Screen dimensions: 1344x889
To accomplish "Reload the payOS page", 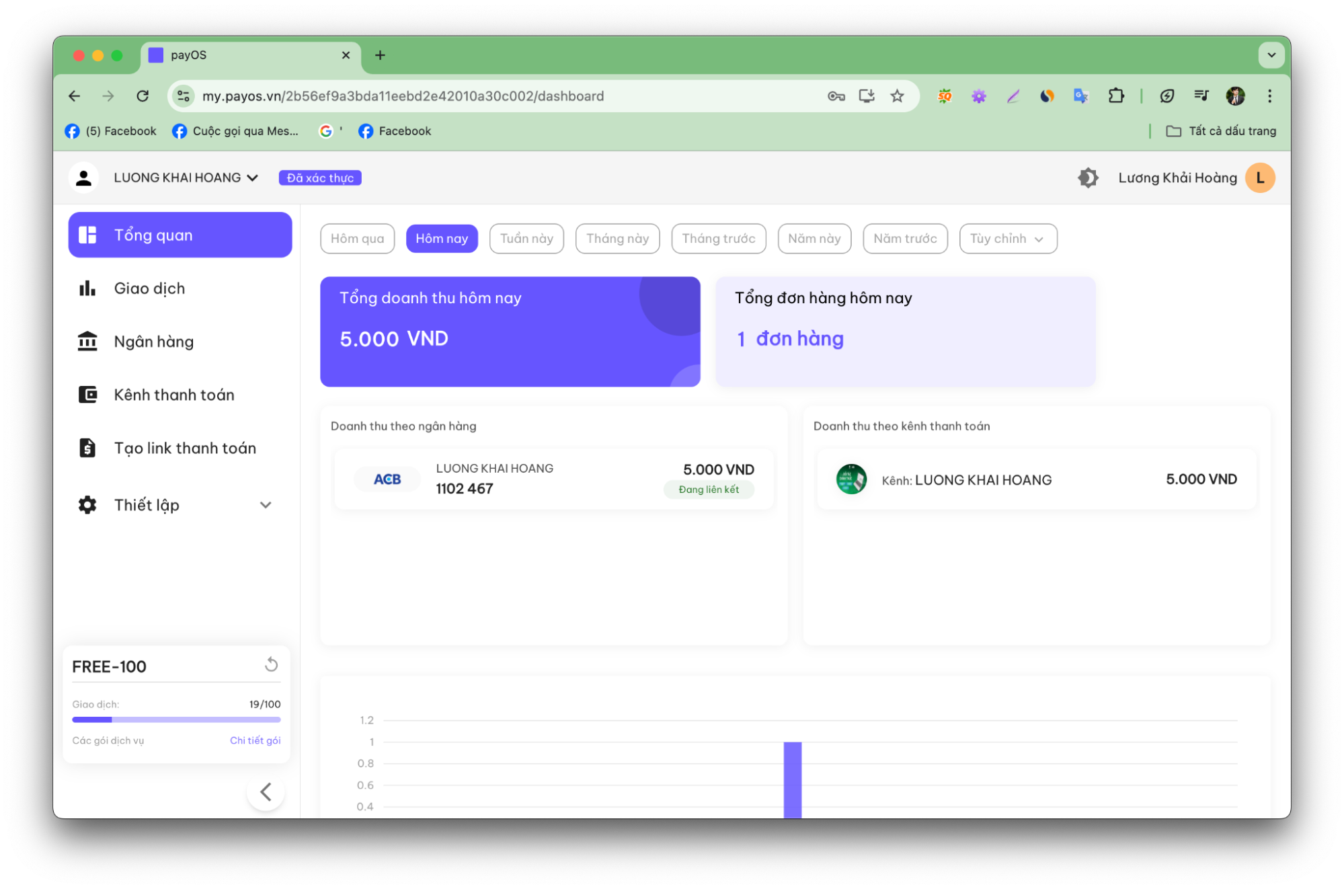I will 143,96.
